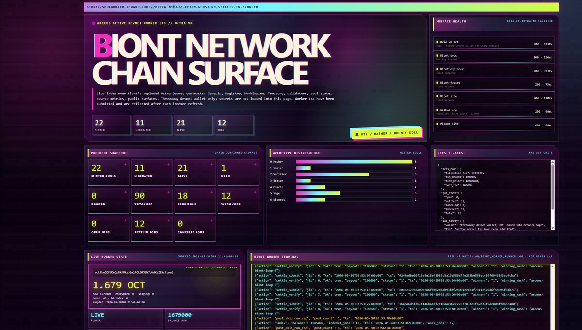The width and height of the screenshot is (582, 330).
Task: Click the plus sparkle on Canceled Jobs card
Action: pyautogui.click(x=211, y=220)
